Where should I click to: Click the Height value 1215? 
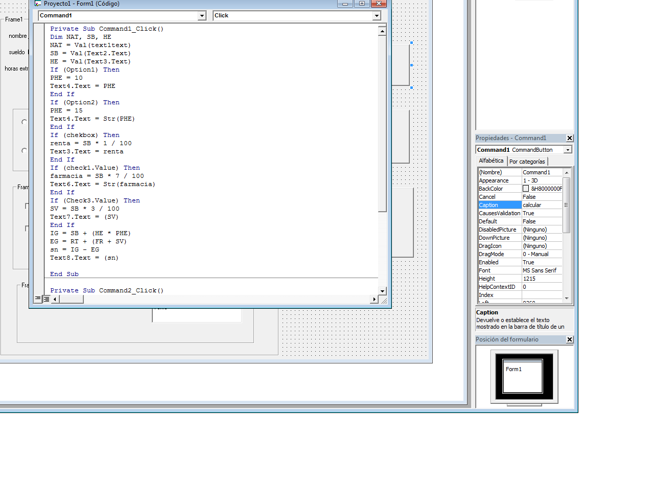click(x=542, y=279)
